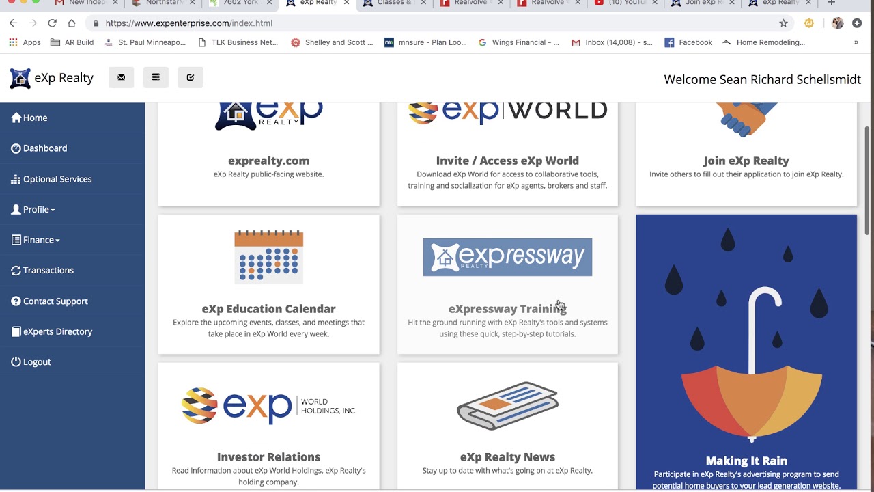This screenshot has width=874, height=492.
Task: Open the Join eXp Realty card title
Action: tap(746, 161)
